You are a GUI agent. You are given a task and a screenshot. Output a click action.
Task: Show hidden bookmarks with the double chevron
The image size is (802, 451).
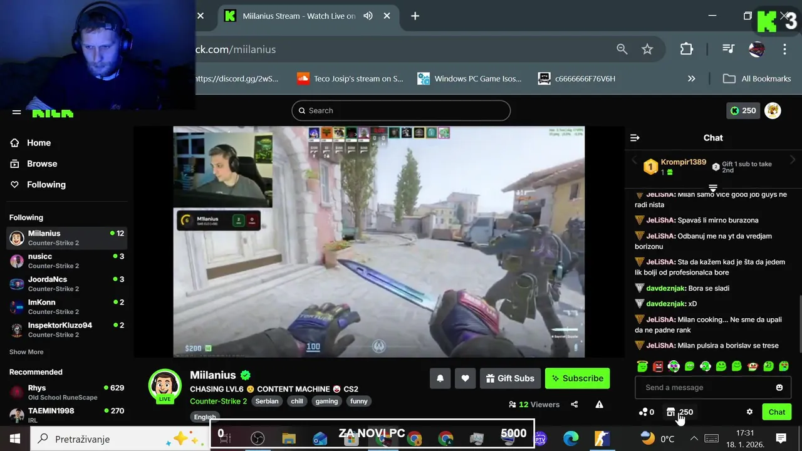692,78
